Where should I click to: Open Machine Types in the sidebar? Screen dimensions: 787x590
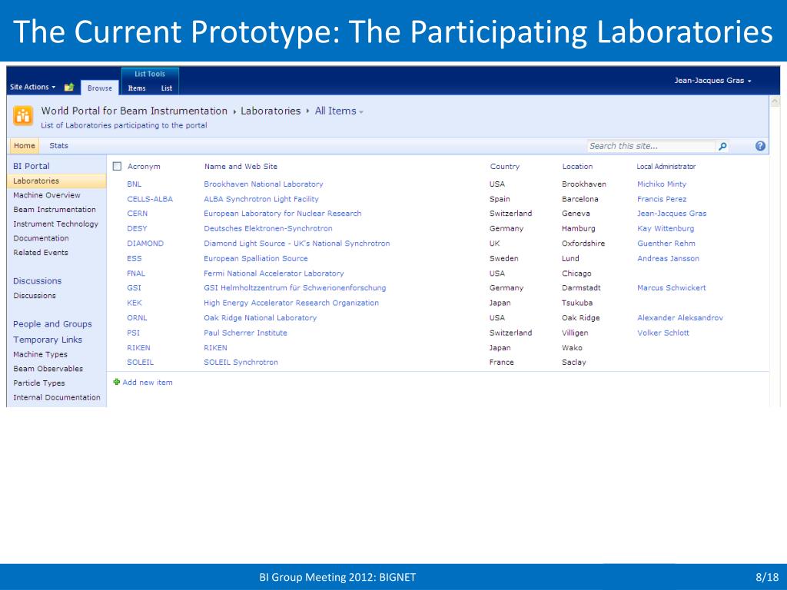point(40,354)
